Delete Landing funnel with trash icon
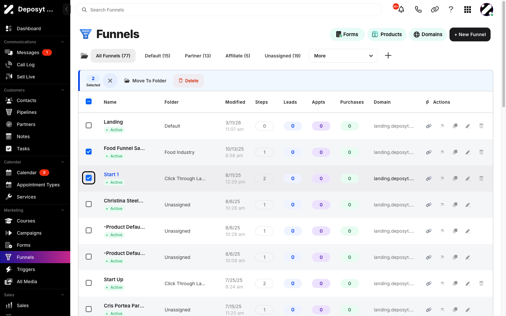The image size is (506, 316). [481, 126]
